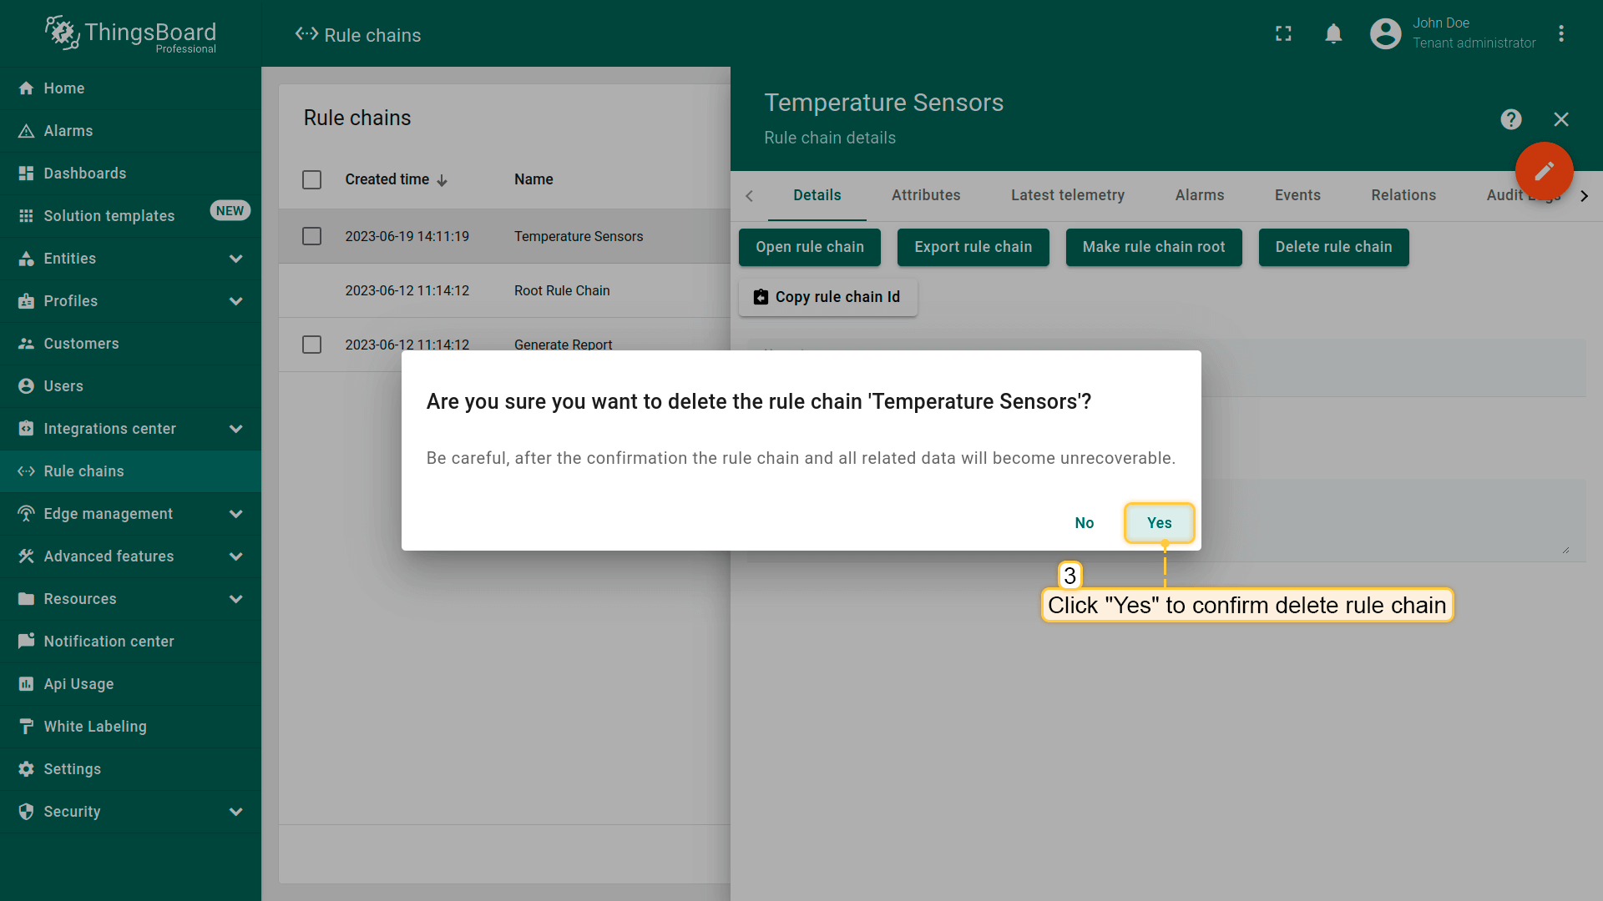The image size is (1603, 901).
Task: Toggle fullscreen mode icon
Action: 1283,33
